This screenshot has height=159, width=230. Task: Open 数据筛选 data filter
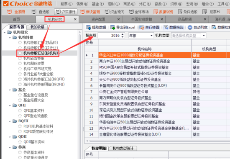pyautogui.click(x=174, y=27)
